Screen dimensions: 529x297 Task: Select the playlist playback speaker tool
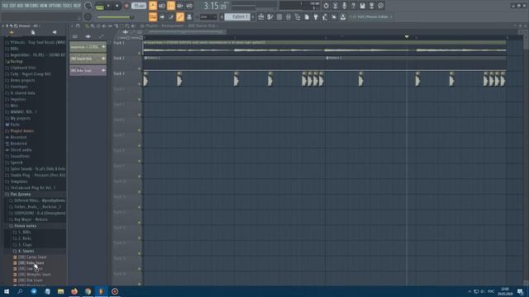point(134,26)
